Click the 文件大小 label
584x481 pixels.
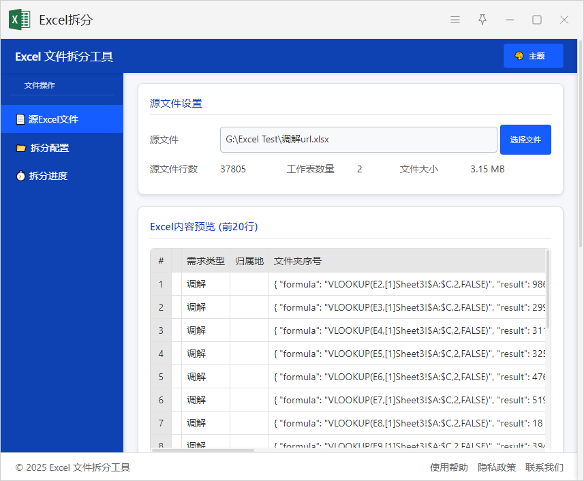(419, 169)
